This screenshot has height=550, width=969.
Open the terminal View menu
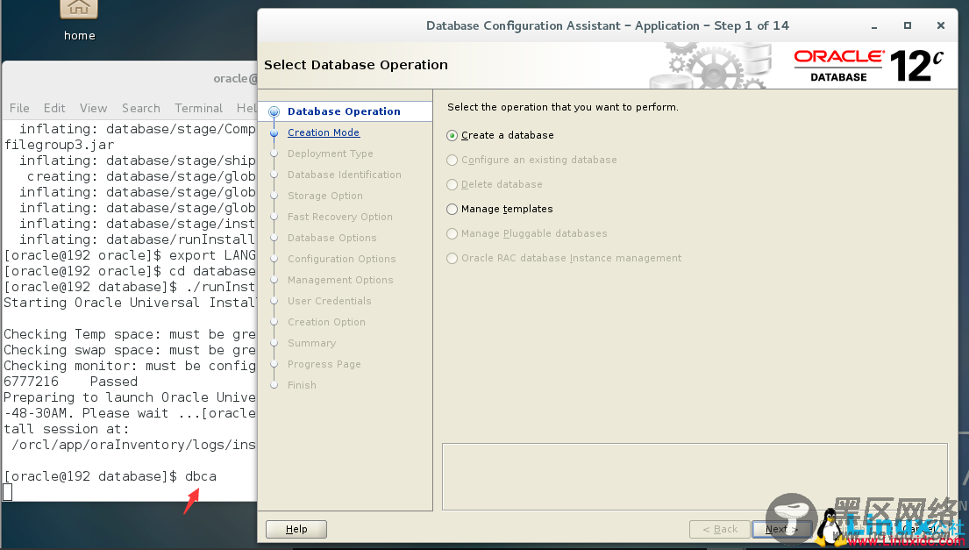pos(93,108)
